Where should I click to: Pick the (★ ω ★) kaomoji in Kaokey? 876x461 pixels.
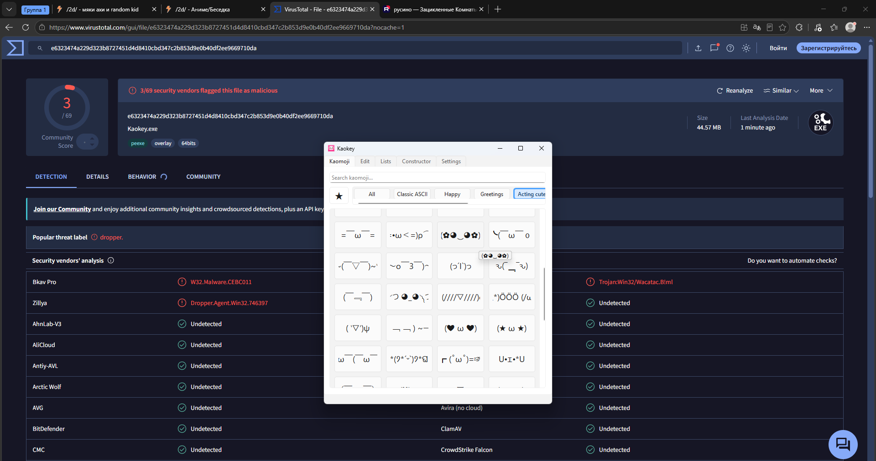[x=511, y=328]
